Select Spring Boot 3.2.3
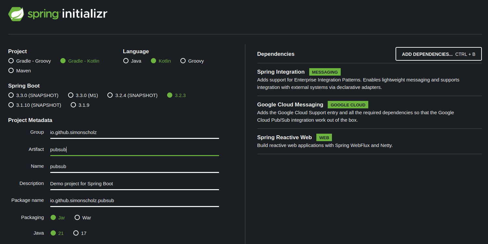The height and width of the screenshot is (244, 488). [177, 95]
